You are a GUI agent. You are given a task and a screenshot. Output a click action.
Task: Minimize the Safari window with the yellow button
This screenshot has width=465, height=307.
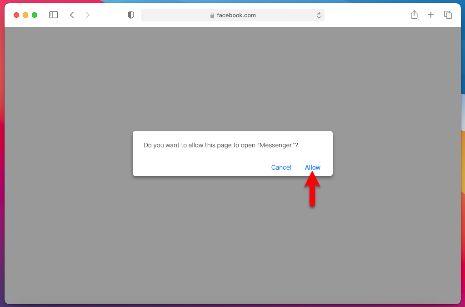25,15
